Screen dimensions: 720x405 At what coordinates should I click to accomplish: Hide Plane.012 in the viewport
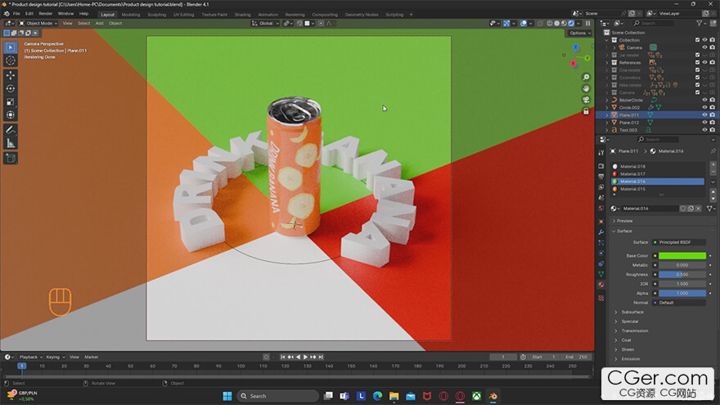click(x=704, y=123)
